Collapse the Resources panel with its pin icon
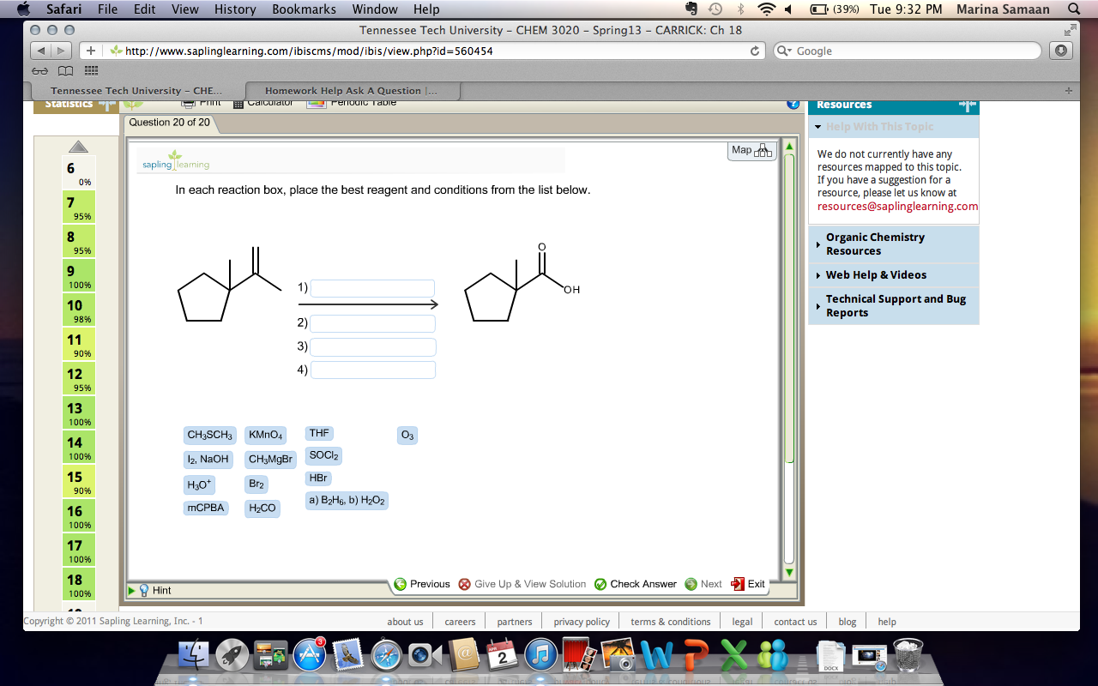 point(968,105)
